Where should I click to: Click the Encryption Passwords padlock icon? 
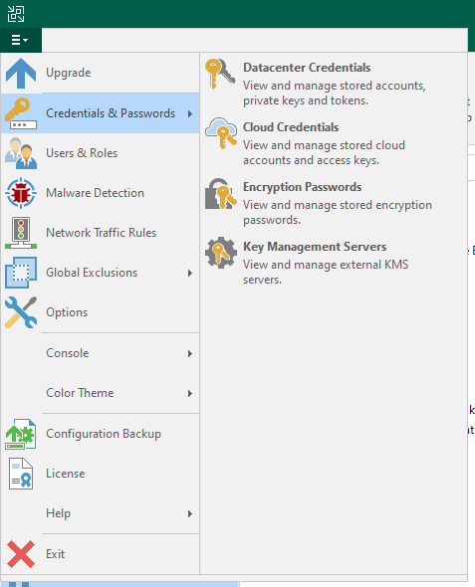click(x=221, y=193)
